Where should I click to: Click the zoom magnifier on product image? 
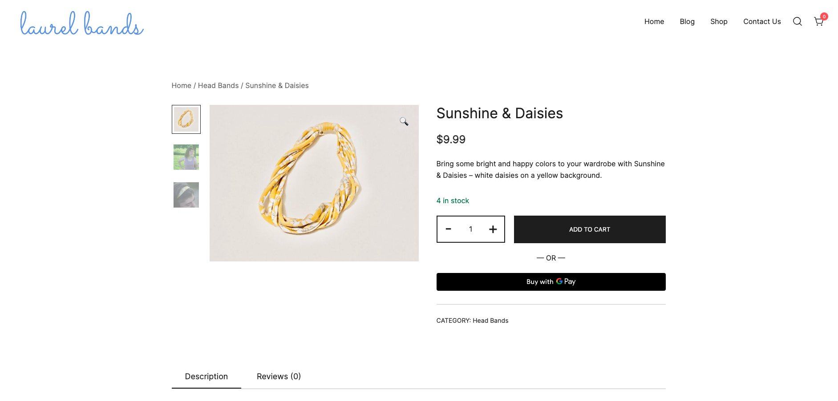coord(404,121)
